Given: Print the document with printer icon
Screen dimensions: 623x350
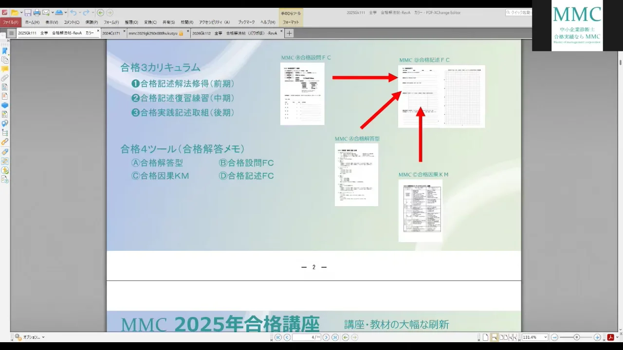Looking at the screenshot, I should coord(37,13).
